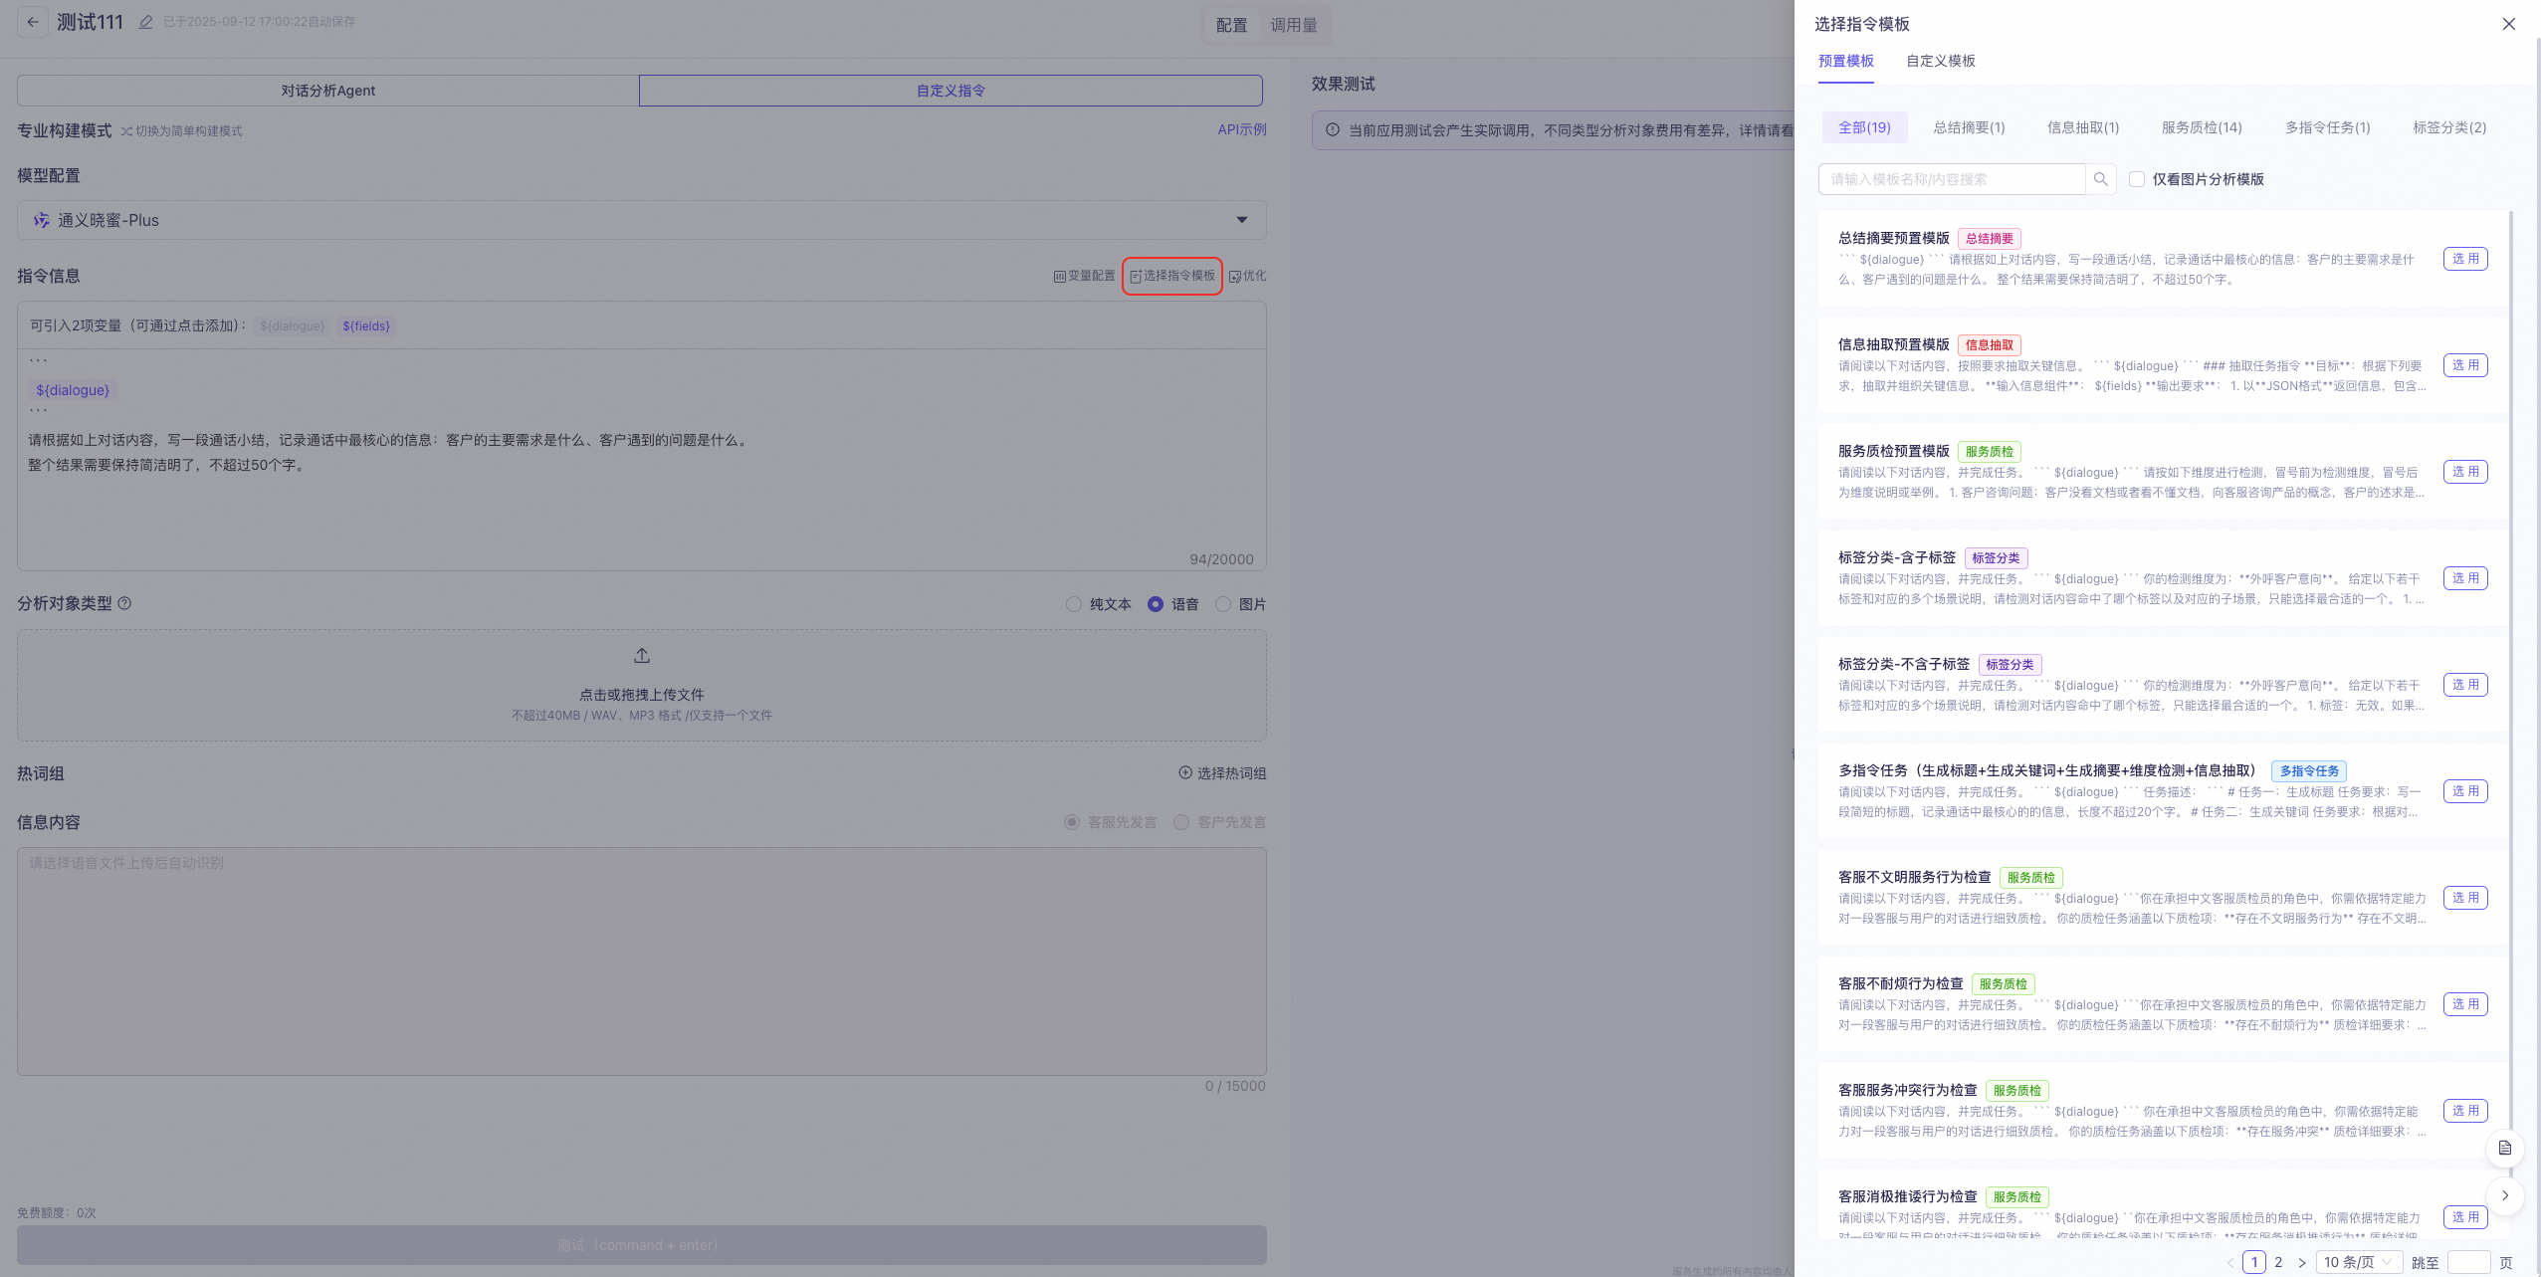Open the 配置 tab at top
Screen dimensions: 2541x1277
(1231, 25)
